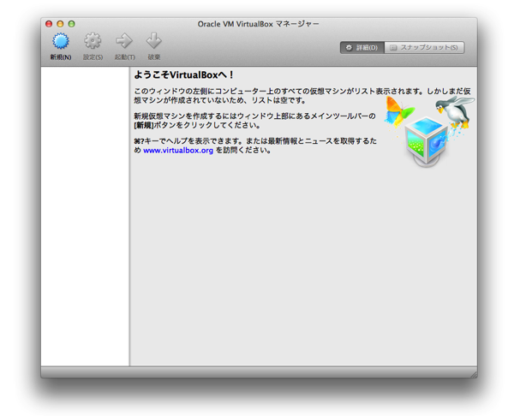Image resolution: width=514 pixels, height=416 pixels.
Task: Click the Oracle VM VirtualBox title bar text
Action: 258,23
